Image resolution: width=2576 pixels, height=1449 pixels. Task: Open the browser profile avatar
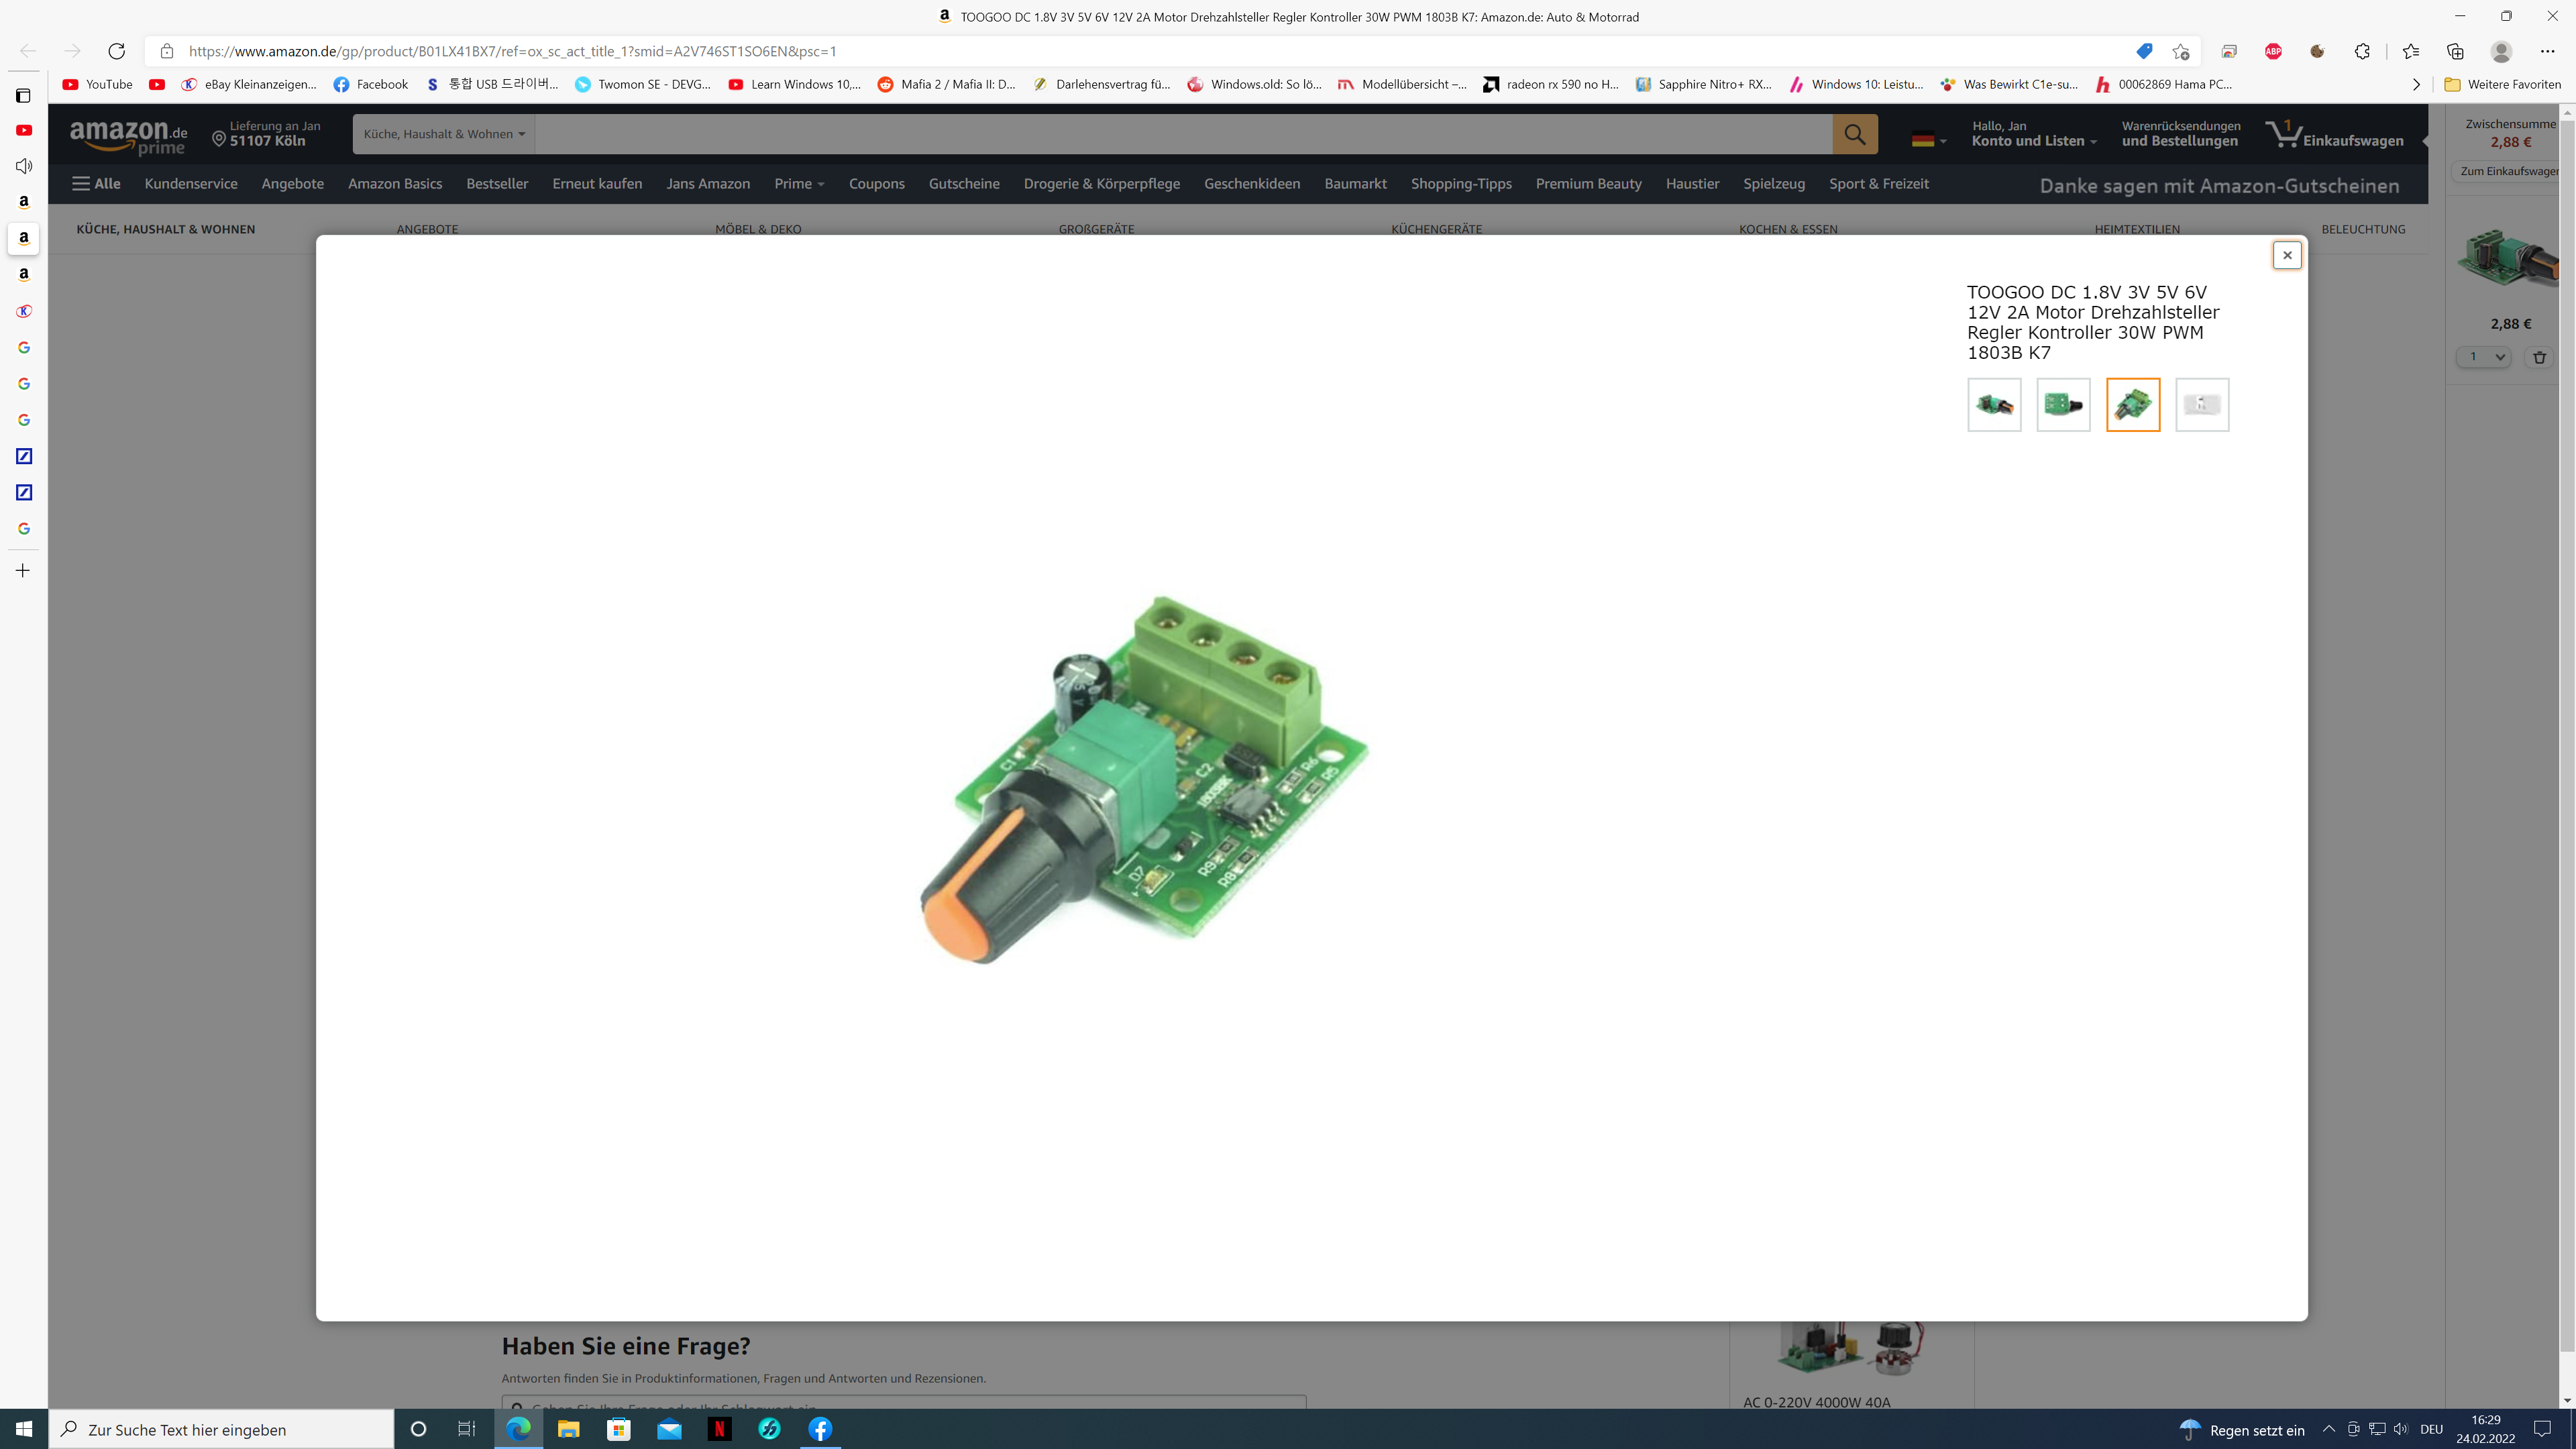[2501, 51]
